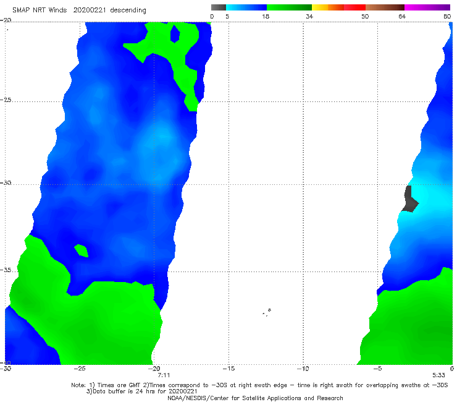Click the yellow-orange segment of the color bar
The width and height of the screenshot is (457, 402).
pyautogui.click(x=328, y=7)
